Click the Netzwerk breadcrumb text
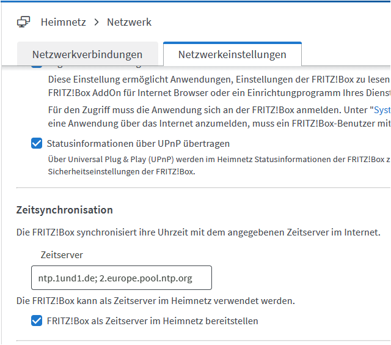Viewport: 391px width, 345px height. pyautogui.click(x=129, y=22)
